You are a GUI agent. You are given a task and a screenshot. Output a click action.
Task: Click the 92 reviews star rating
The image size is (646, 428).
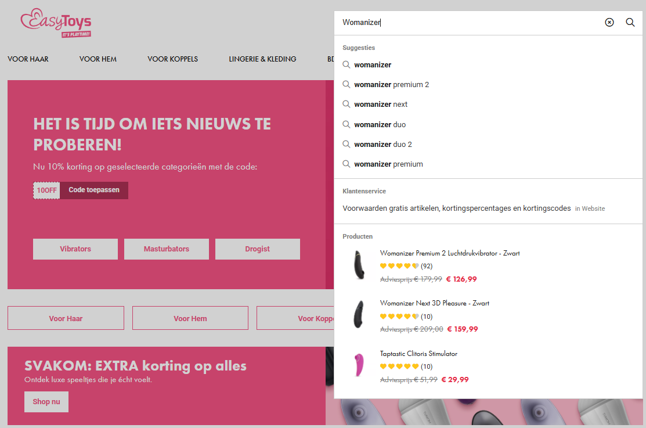point(406,266)
